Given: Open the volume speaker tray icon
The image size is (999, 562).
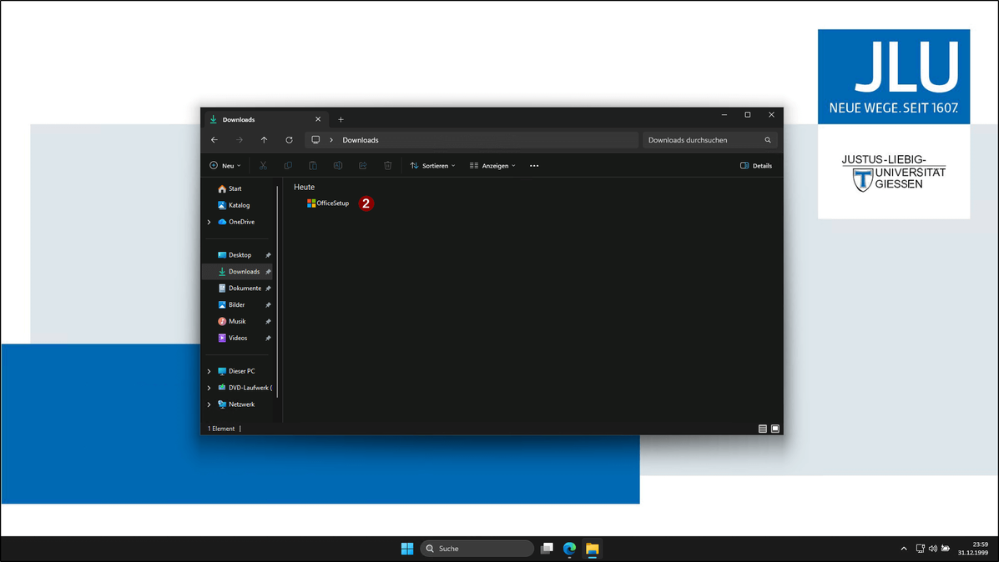Looking at the screenshot, I should click(933, 549).
